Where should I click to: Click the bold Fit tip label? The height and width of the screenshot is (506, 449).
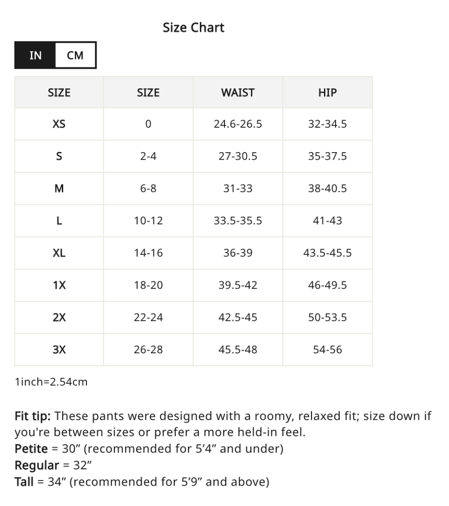point(33,415)
